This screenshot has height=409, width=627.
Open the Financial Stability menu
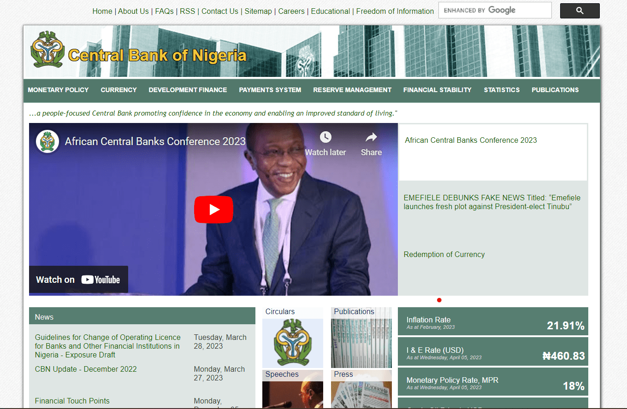[438, 90]
